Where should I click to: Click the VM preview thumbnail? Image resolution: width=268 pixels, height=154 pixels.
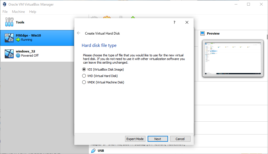[x=233, y=58]
